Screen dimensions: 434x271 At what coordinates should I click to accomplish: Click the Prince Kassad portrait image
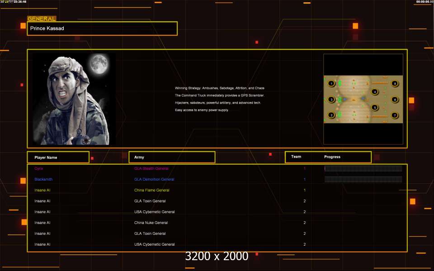[74, 99]
